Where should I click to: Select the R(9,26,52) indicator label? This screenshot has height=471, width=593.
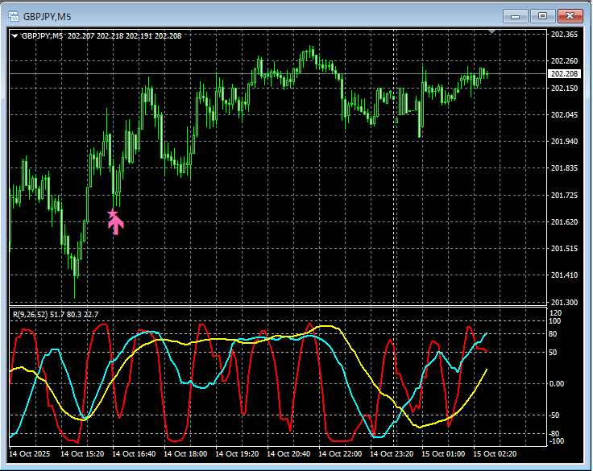click(31, 315)
